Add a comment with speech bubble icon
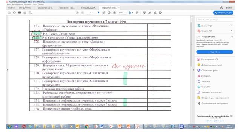241x135 pixels. [x=145, y=13]
